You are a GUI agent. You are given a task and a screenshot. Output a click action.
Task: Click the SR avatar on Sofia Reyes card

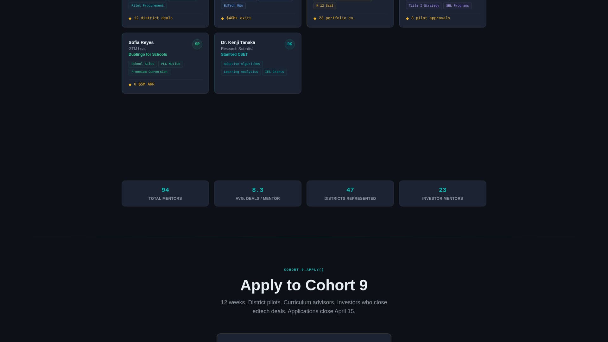click(197, 44)
